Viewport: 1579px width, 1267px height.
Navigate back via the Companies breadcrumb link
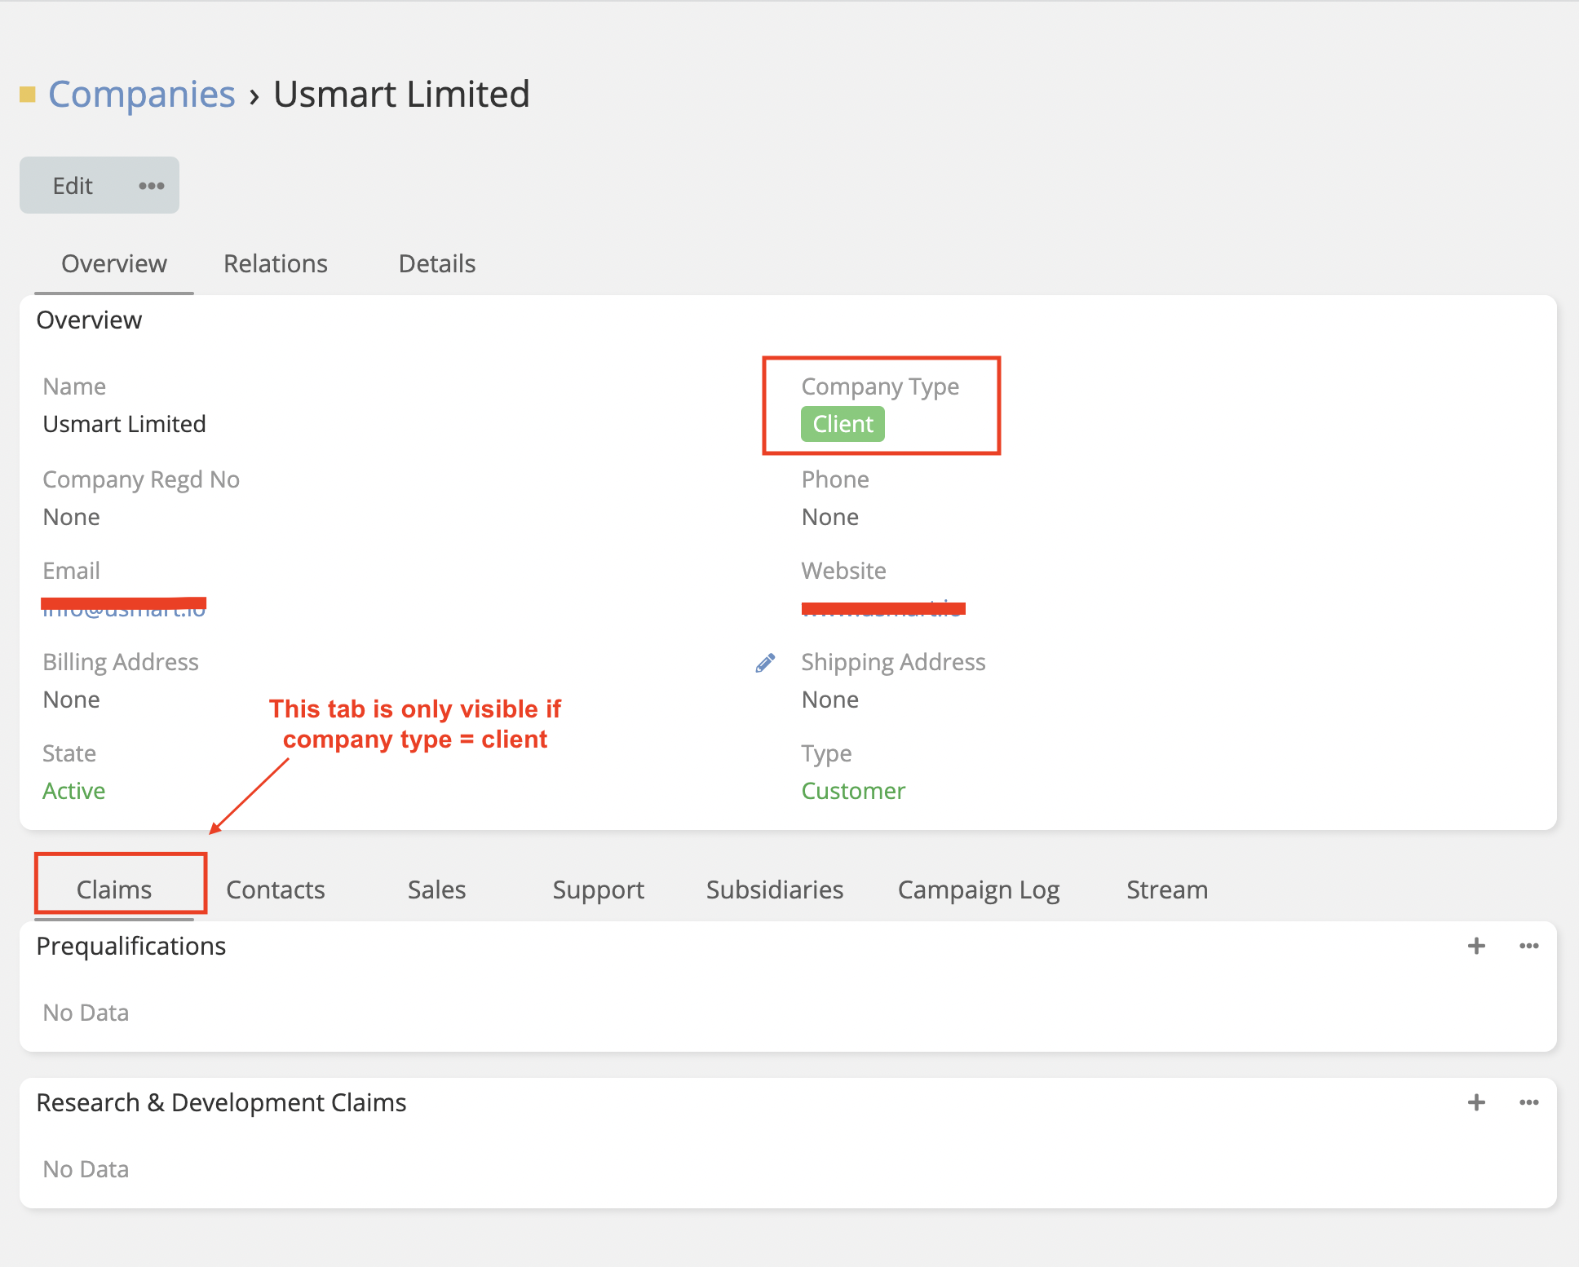pos(140,94)
